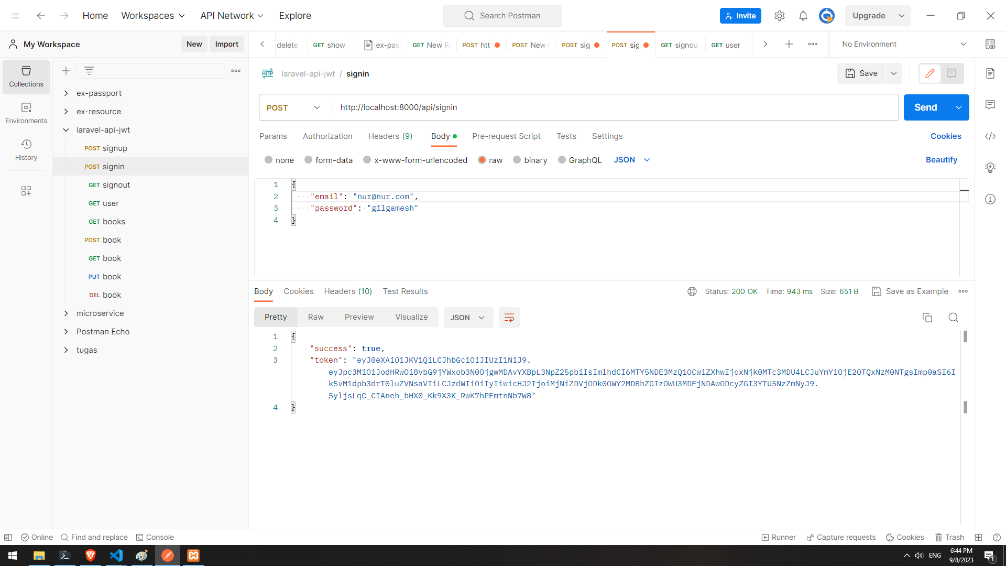The height and width of the screenshot is (566, 1006).
Task: Choose x-www-form-urlencoded body type
Action: [x=367, y=160]
